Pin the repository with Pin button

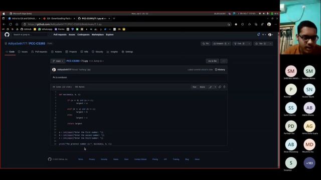tap(205, 43)
